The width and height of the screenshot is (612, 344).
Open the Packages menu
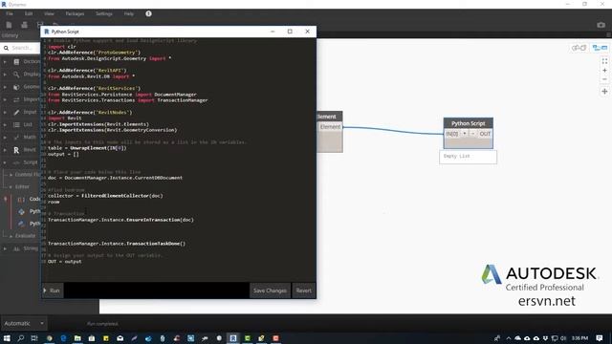pos(75,13)
